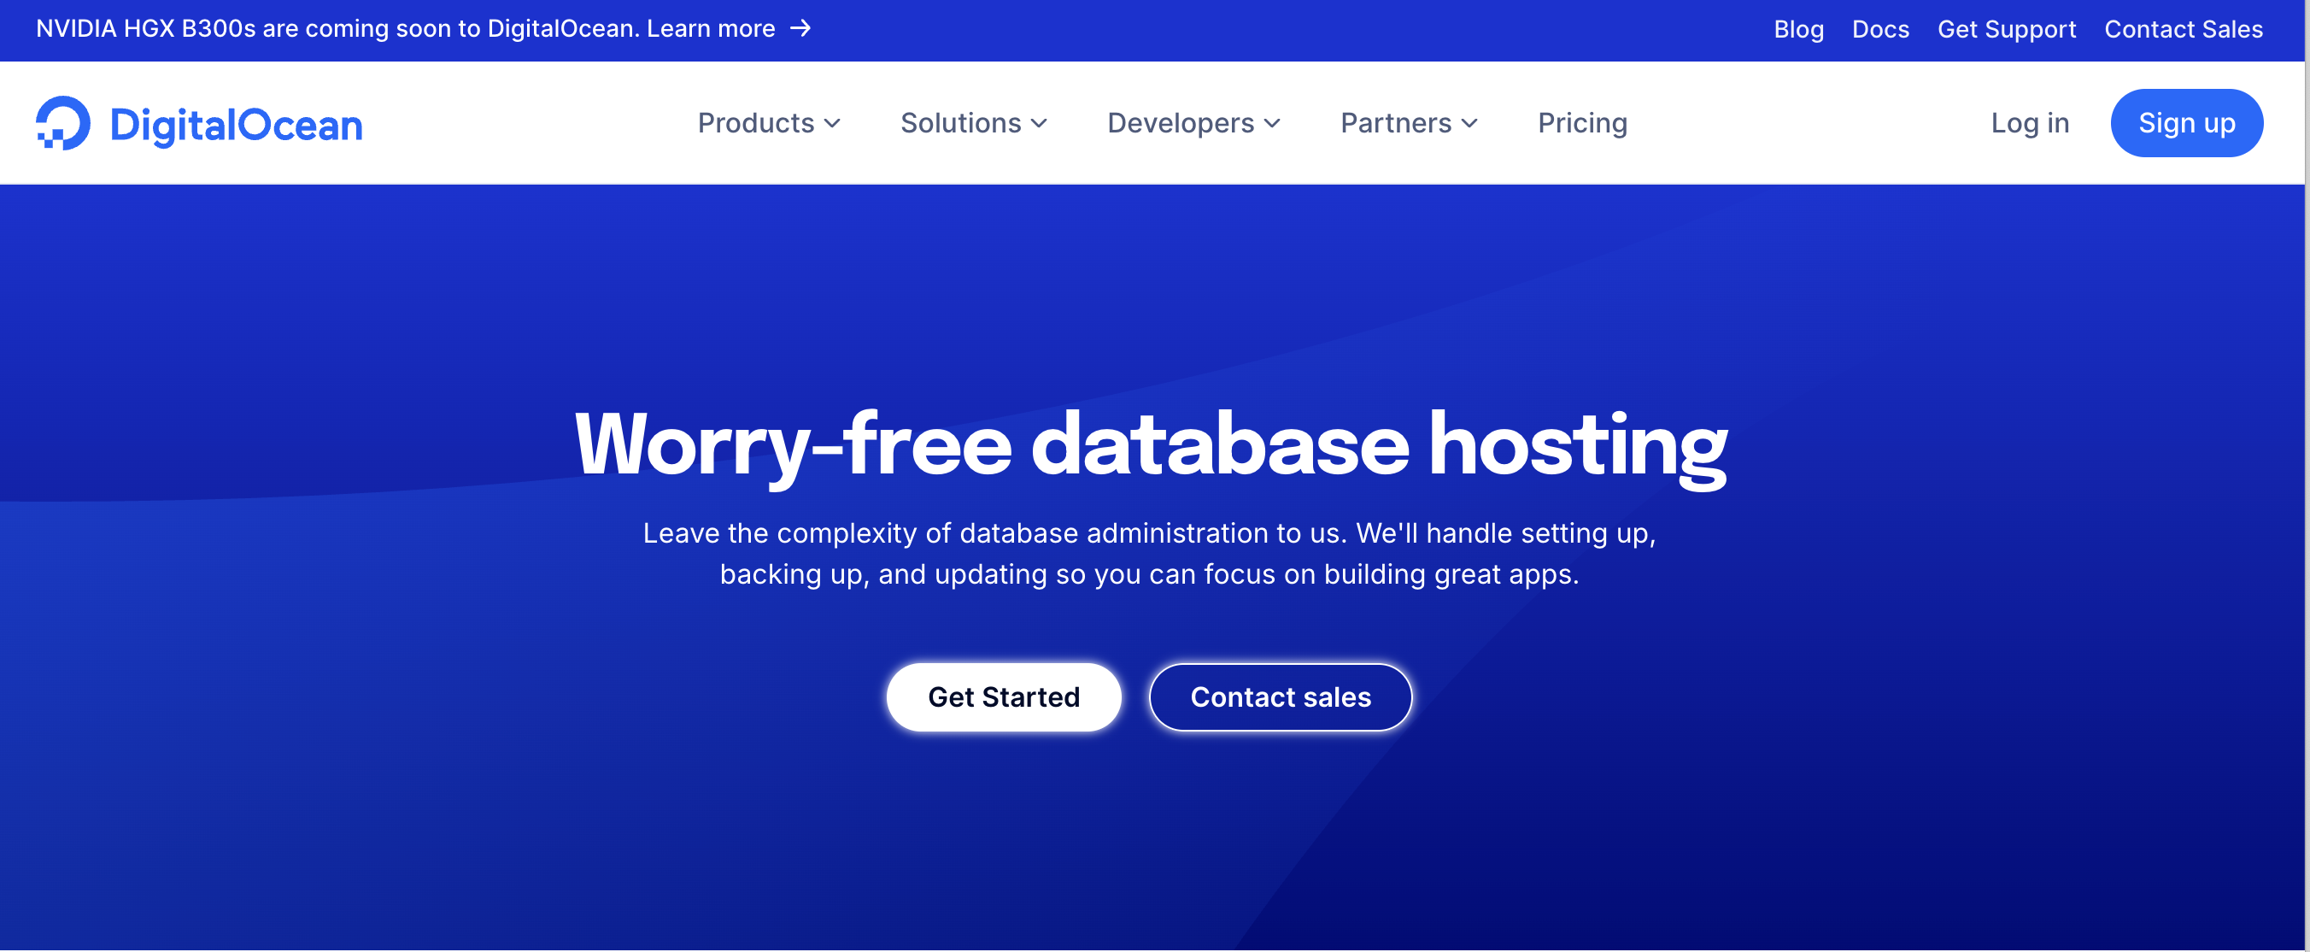Expand the Products dropdown chevron
This screenshot has height=952, width=2310.
(833, 124)
